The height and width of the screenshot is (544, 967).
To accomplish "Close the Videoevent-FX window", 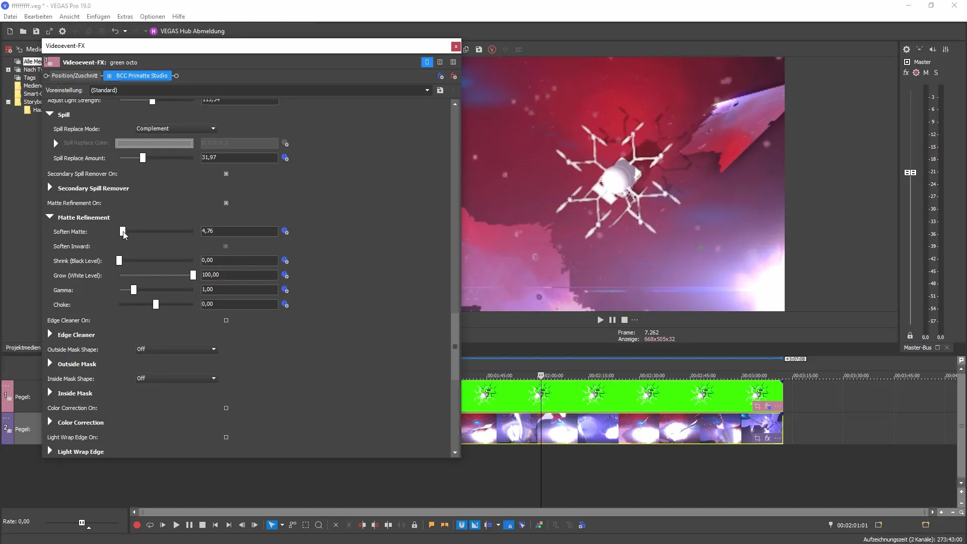I will 456,46.
